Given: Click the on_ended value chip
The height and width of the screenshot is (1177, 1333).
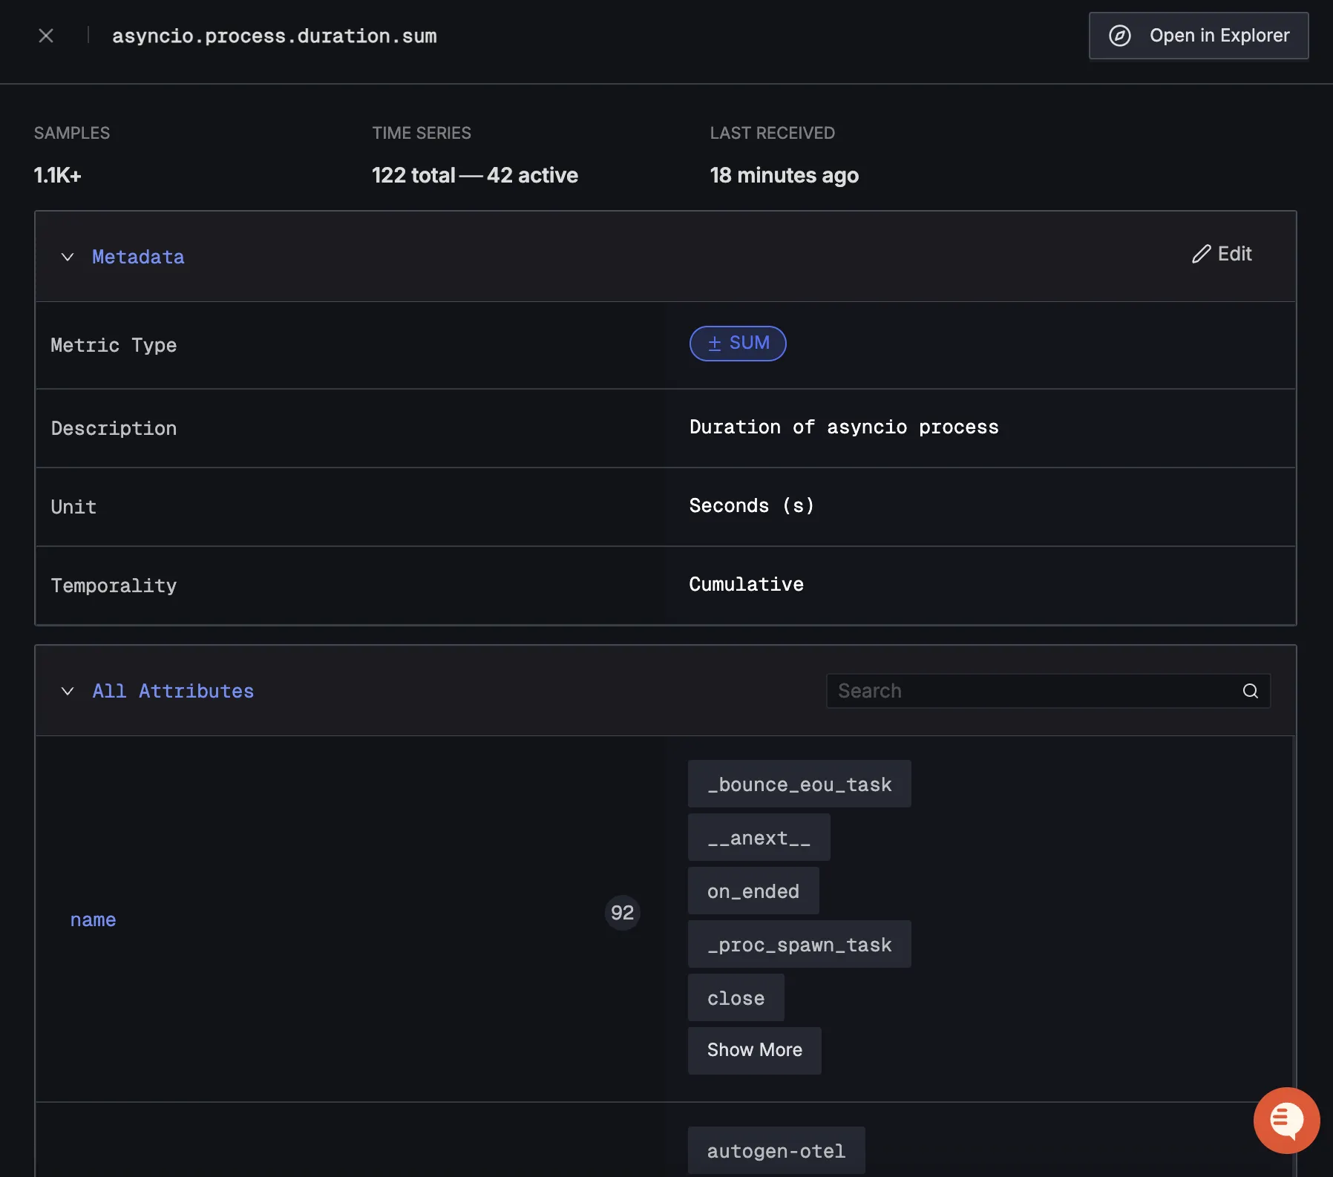Looking at the screenshot, I should coord(753,891).
